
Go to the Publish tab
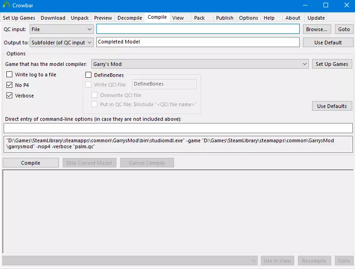(224, 18)
